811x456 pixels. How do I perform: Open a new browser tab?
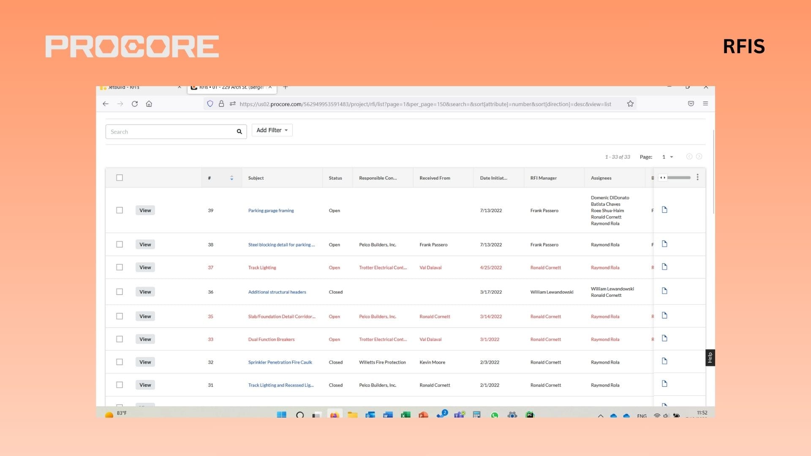click(286, 87)
